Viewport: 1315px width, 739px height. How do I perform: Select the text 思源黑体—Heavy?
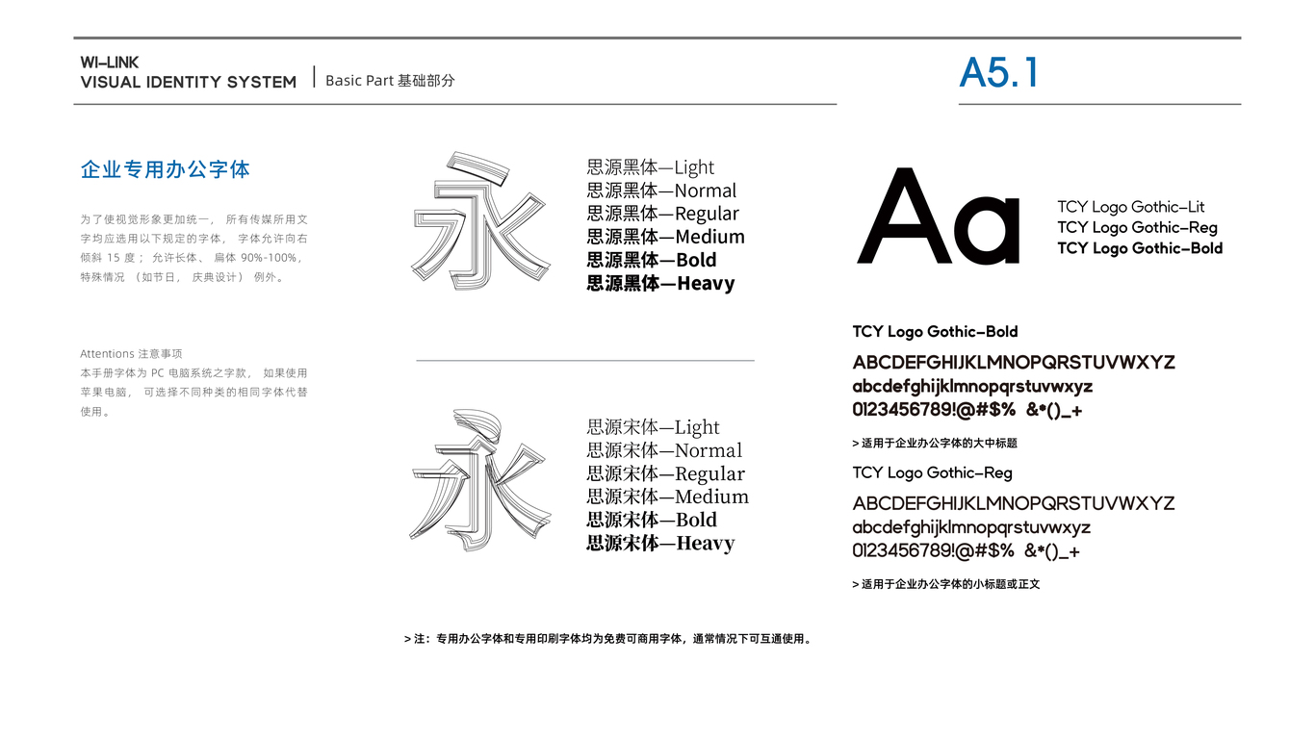661,283
